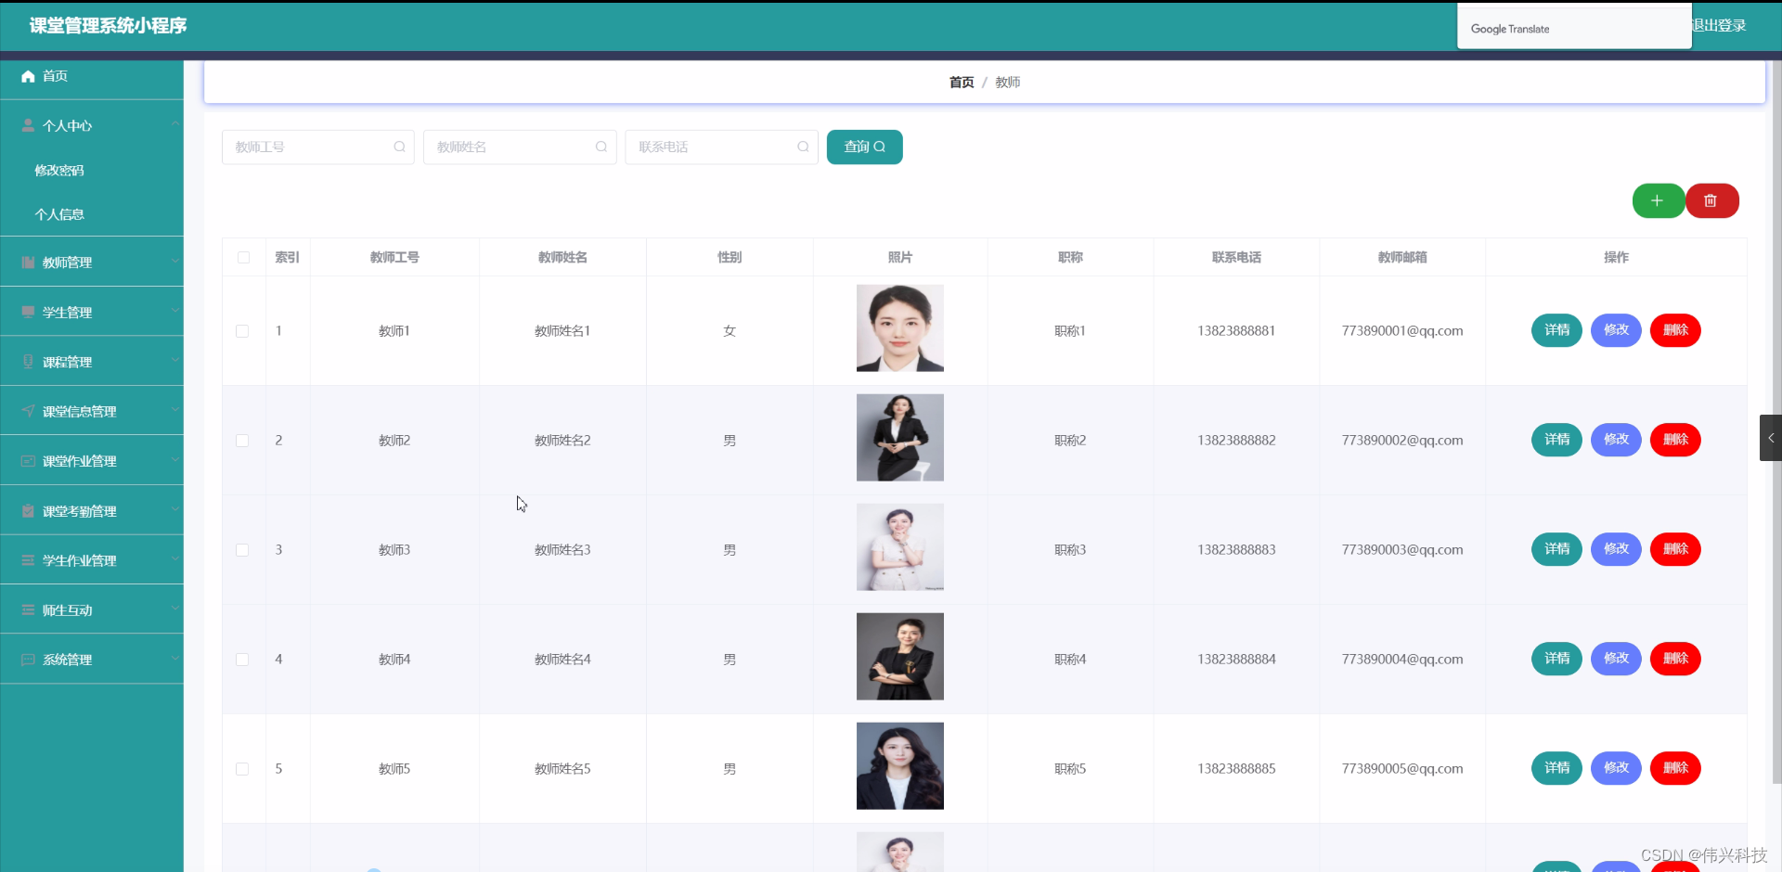This screenshot has width=1782, height=872.
Task: Select the home icon beside 首页
Action: [x=28, y=76]
